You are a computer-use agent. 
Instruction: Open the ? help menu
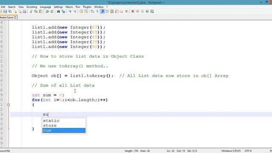[x=107, y=7]
